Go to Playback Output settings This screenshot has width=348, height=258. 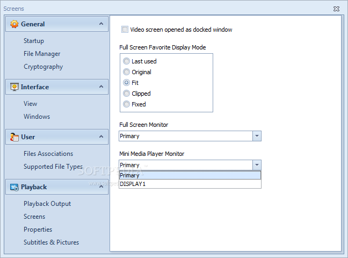pos(47,204)
